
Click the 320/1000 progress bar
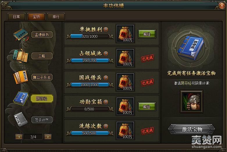pos(90,36)
